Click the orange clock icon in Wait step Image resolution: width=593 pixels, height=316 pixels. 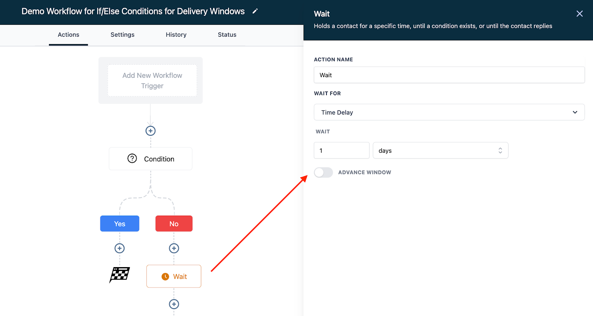click(x=165, y=277)
